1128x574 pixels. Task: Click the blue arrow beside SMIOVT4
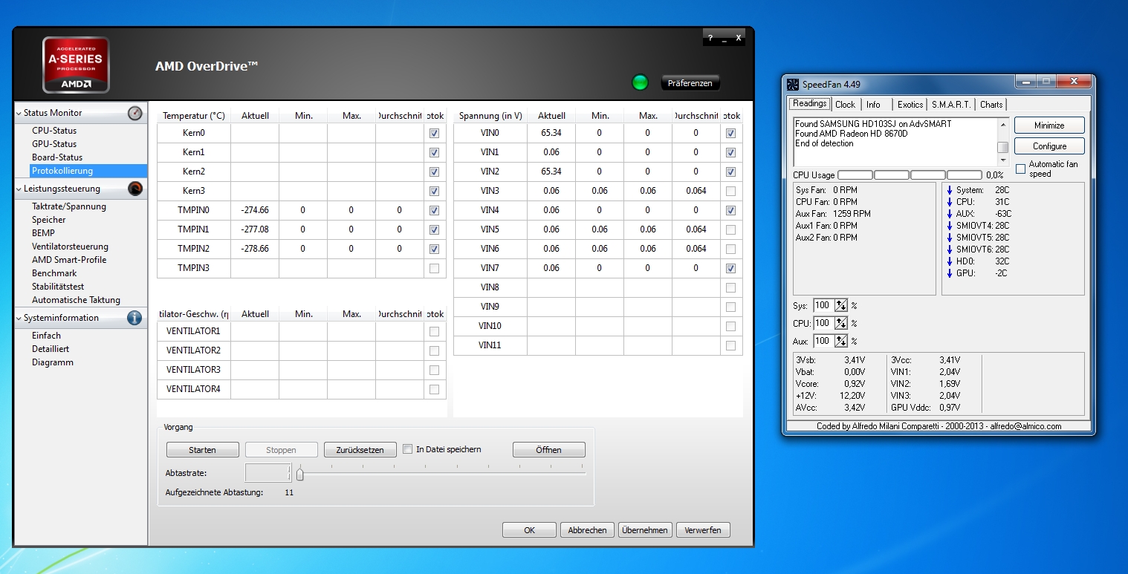coord(950,226)
